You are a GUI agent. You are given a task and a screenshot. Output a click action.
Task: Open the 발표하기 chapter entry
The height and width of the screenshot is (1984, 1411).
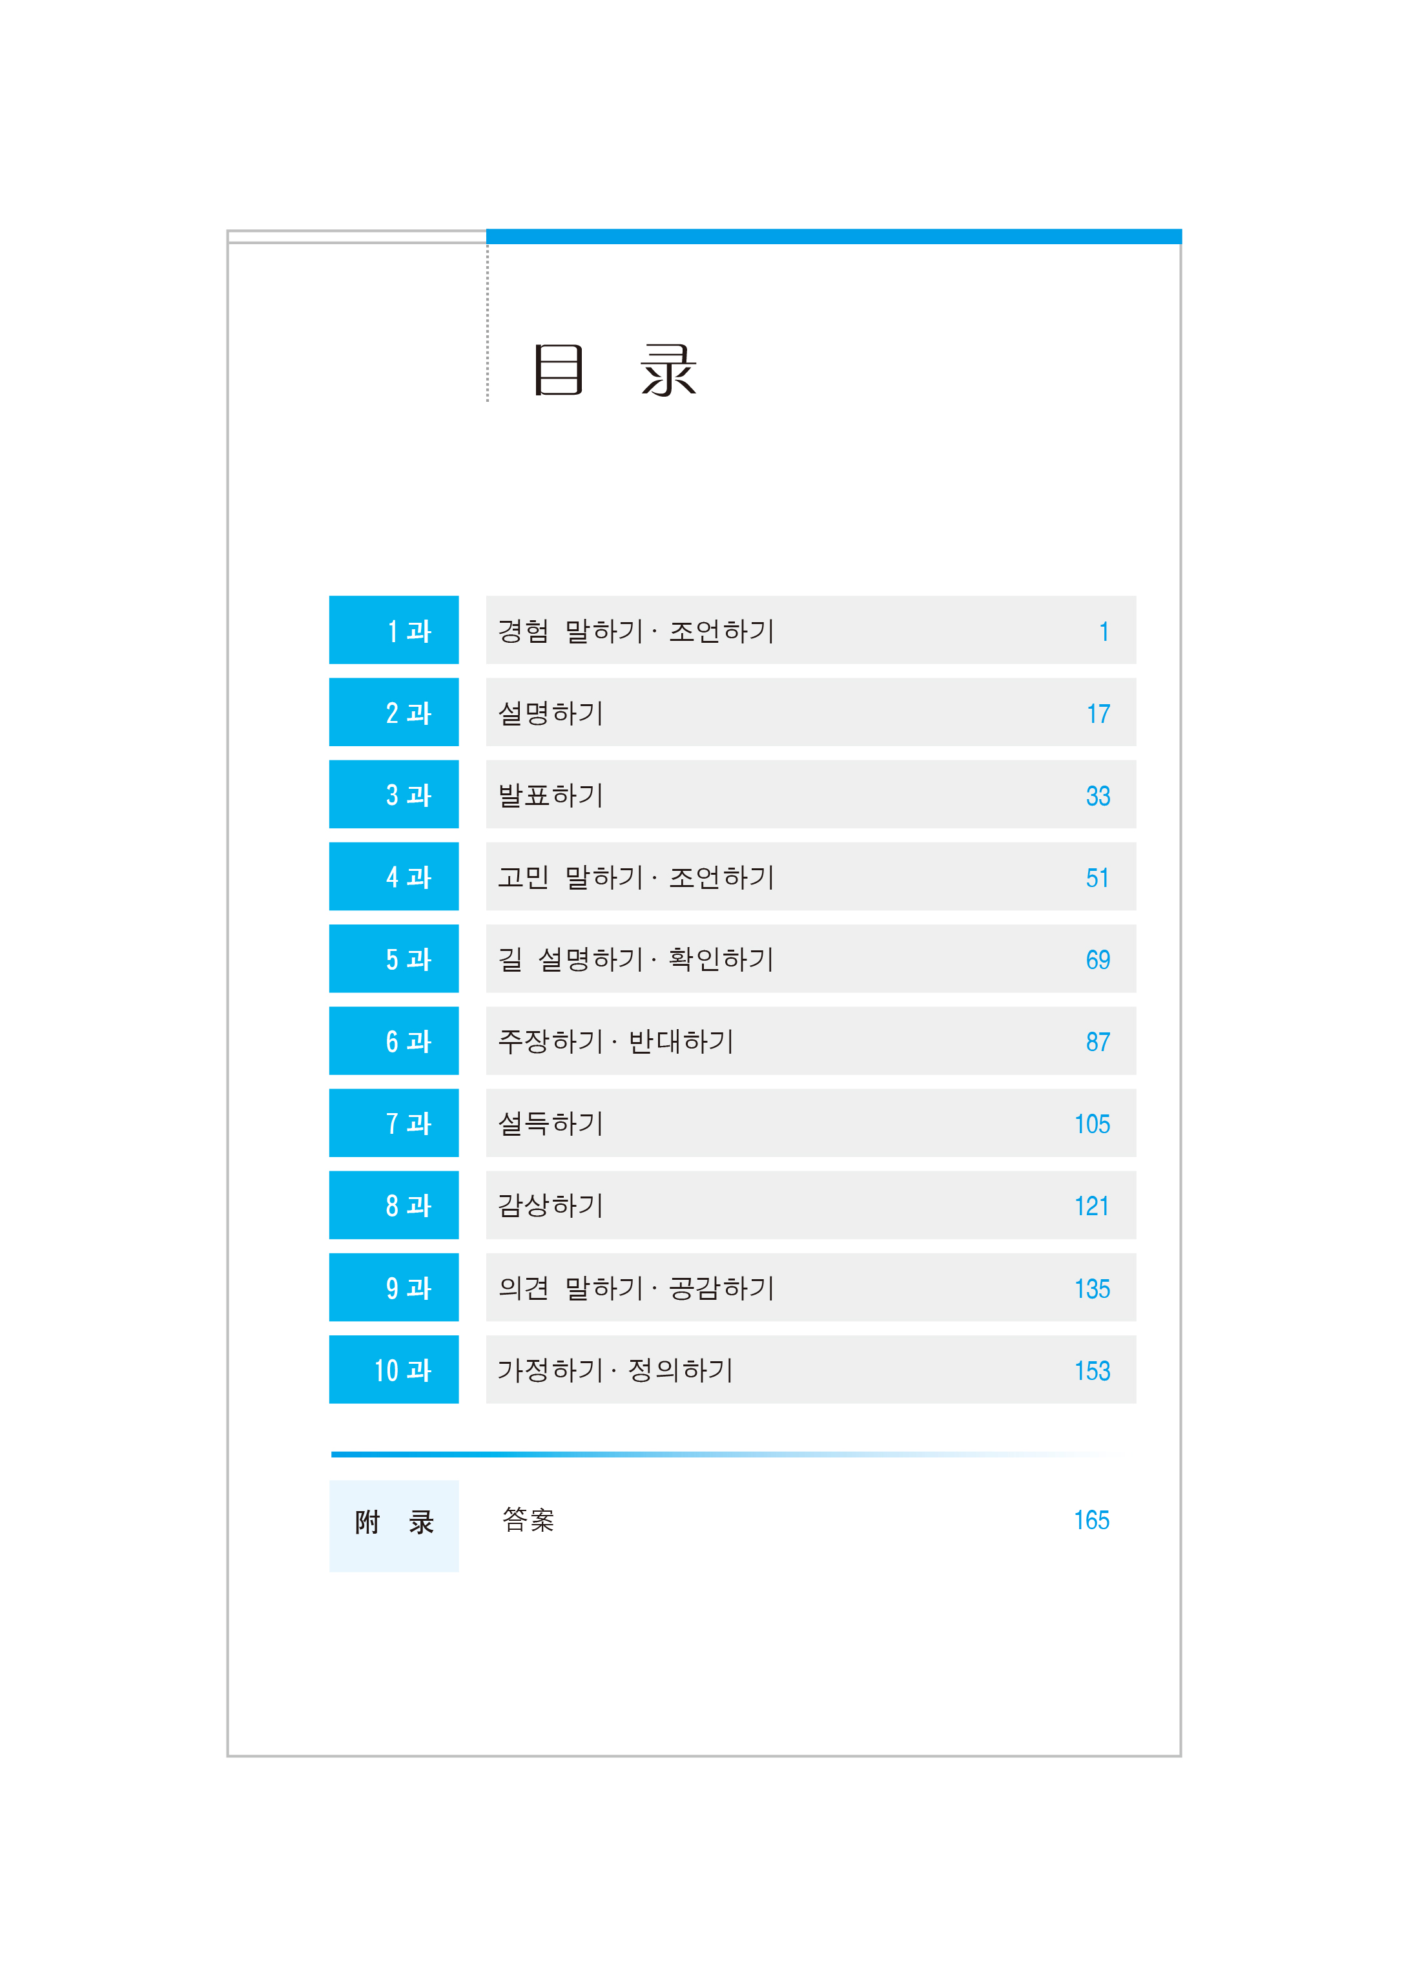[550, 795]
